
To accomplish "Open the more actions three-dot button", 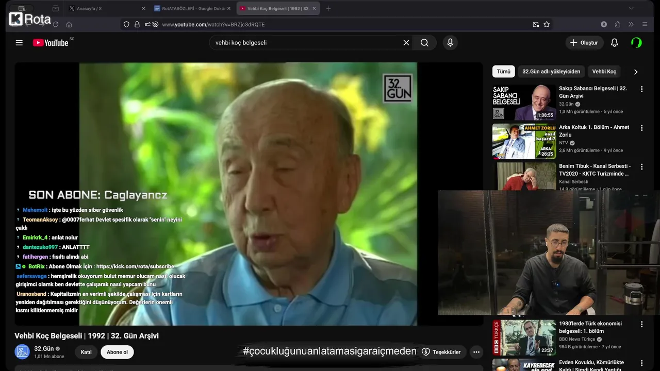I will point(476,352).
